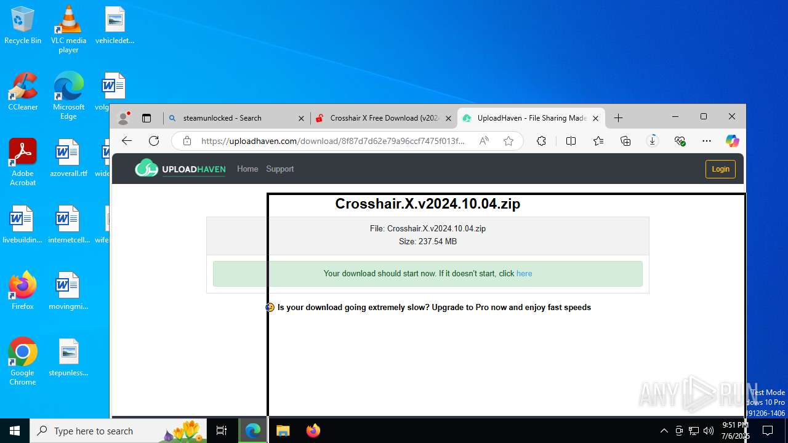View site information lock icon
This screenshot has height=443, width=788.
[x=187, y=141]
